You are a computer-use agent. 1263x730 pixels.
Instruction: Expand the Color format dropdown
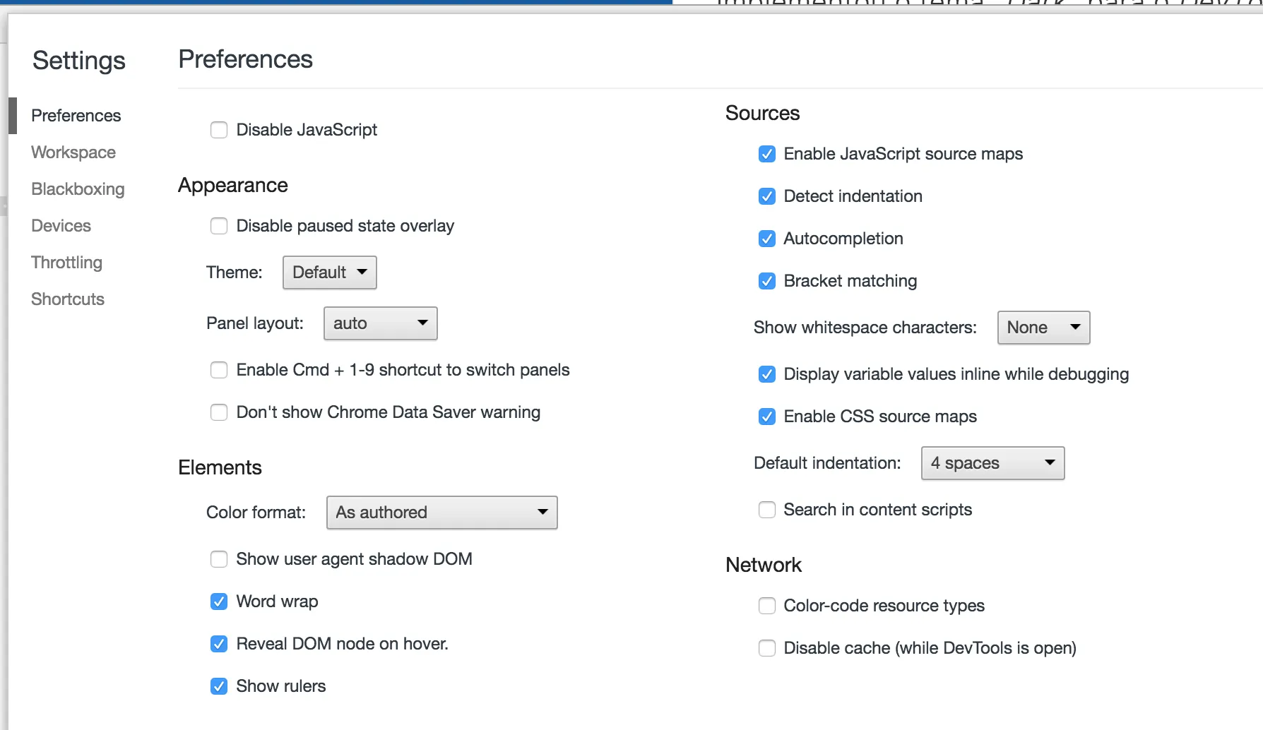click(x=442, y=513)
